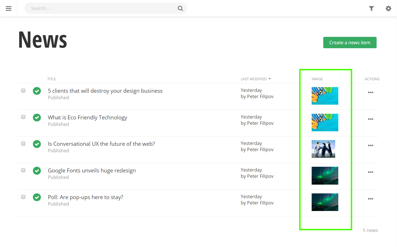Tick checkbox for Is Conversational UX article
Image resolution: width=397 pixels, height=247 pixels.
[x=23, y=143]
